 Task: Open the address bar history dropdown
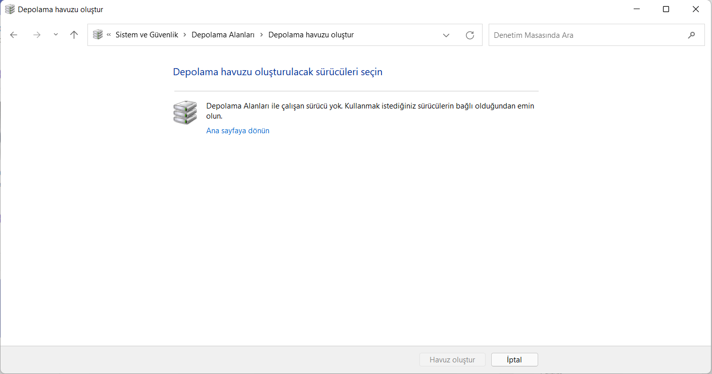pos(446,35)
